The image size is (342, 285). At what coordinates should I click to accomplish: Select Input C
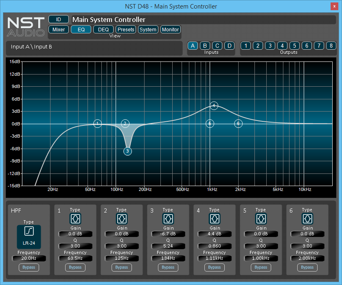(217, 46)
